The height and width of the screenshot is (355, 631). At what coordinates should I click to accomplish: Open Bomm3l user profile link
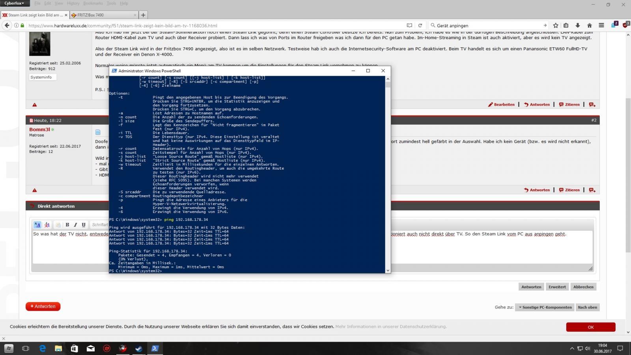tap(39, 129)
